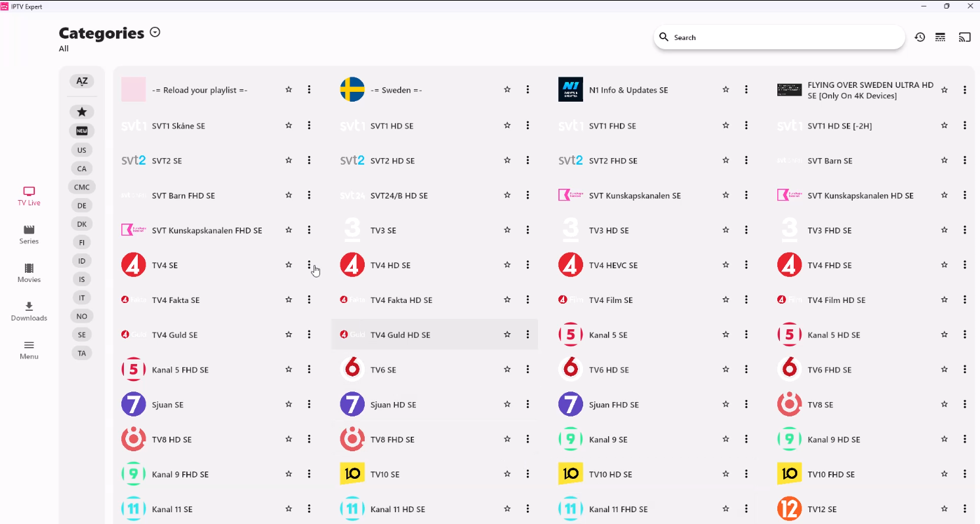Open the Downloads section
The height and width of the screenshot is (524, 980).
(x=29, y=312)
